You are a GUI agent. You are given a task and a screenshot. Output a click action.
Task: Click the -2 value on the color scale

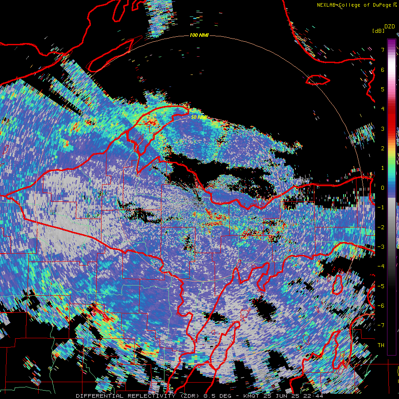coord(381,227)
